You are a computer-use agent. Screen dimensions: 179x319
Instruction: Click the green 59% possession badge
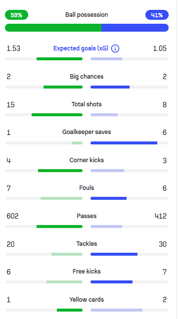tap(16, 15)
